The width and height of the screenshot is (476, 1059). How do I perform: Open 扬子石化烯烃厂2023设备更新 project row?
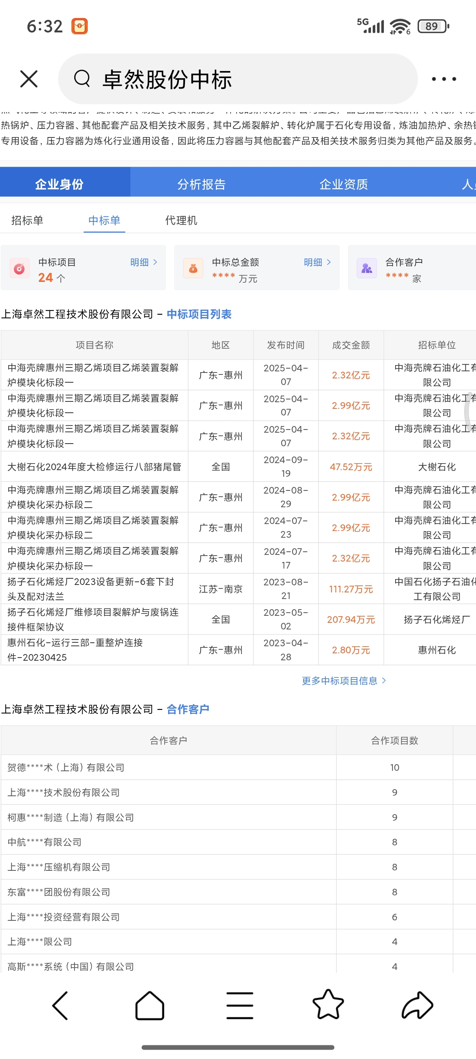(x=91, y=589)
